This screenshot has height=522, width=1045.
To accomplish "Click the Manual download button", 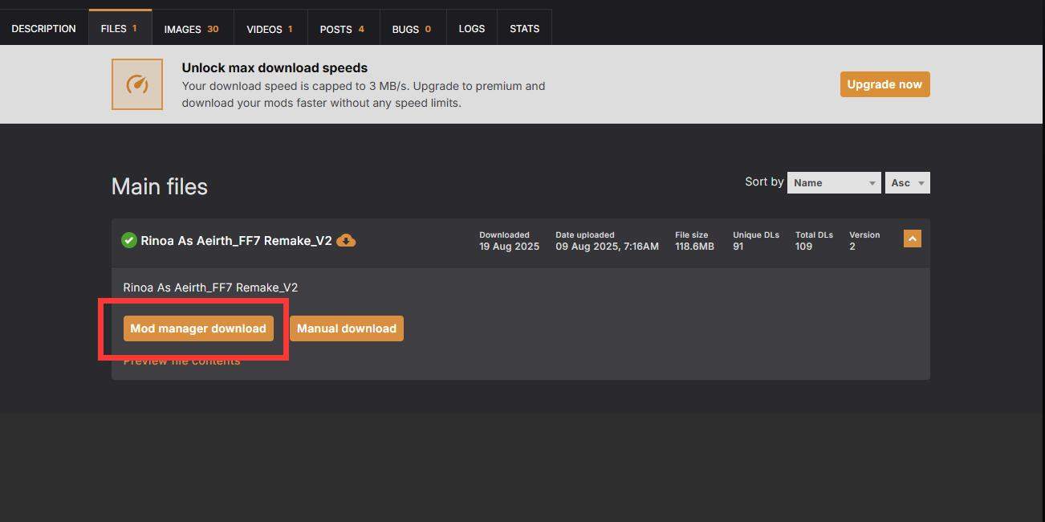I will [346, 328].
